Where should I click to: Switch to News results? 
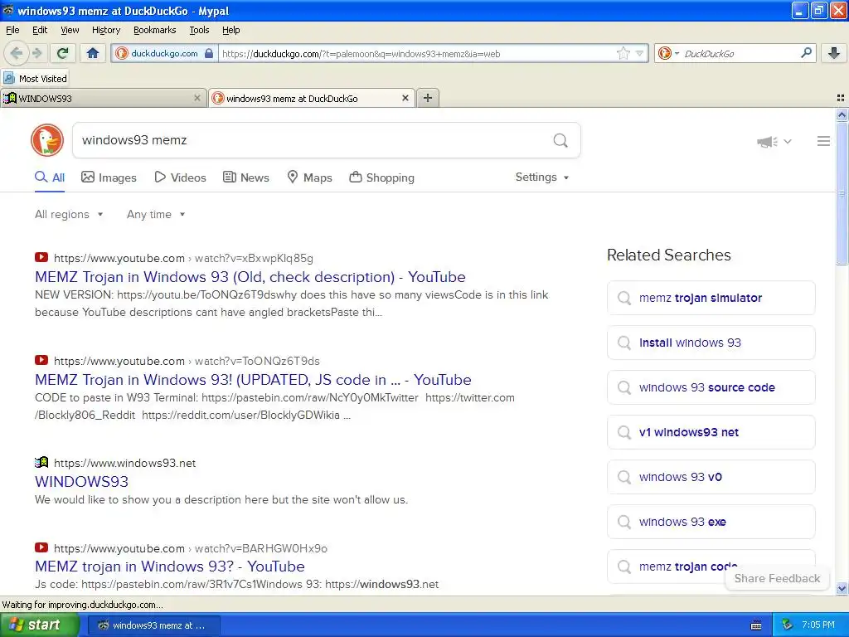[246, 177]
